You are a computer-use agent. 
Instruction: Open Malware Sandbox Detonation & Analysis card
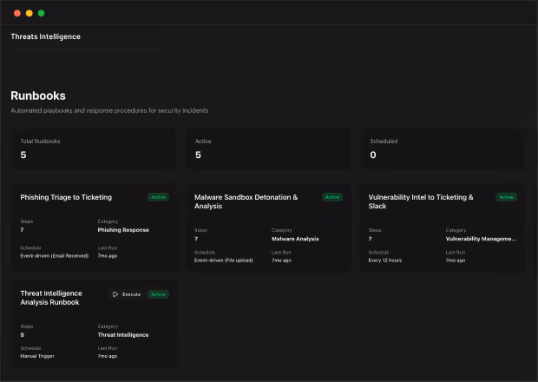246,201
